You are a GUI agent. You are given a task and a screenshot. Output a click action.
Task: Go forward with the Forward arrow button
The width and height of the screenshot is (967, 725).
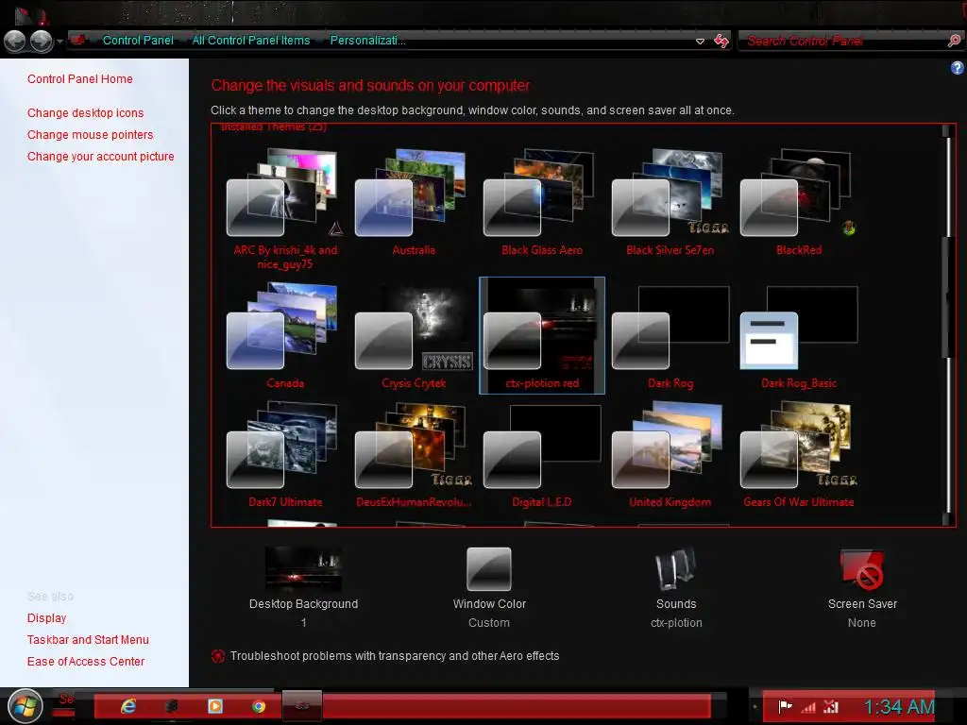click(42, 42)
